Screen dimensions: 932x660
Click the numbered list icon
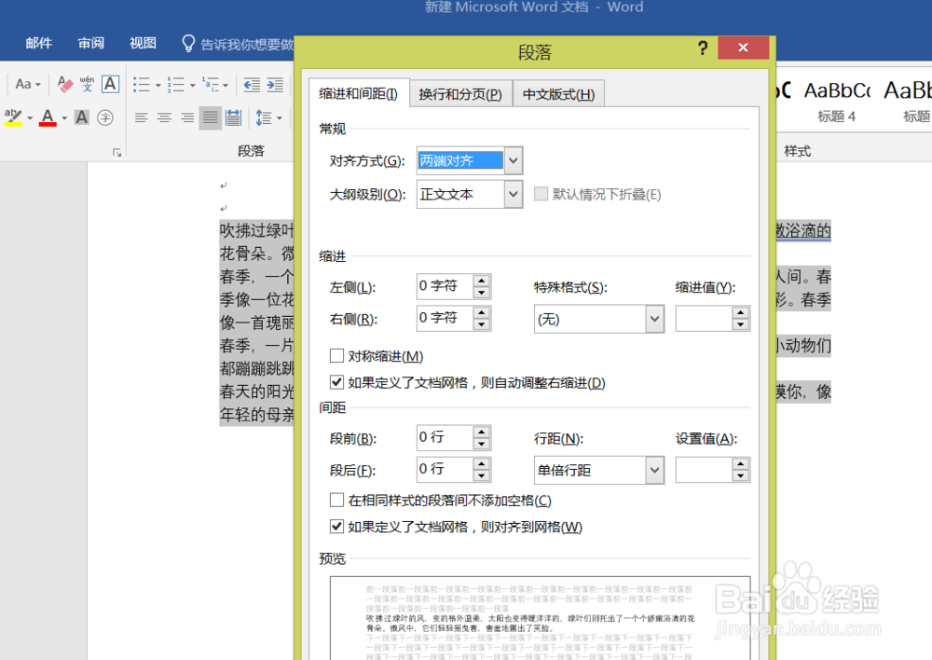tap(175, 85)
